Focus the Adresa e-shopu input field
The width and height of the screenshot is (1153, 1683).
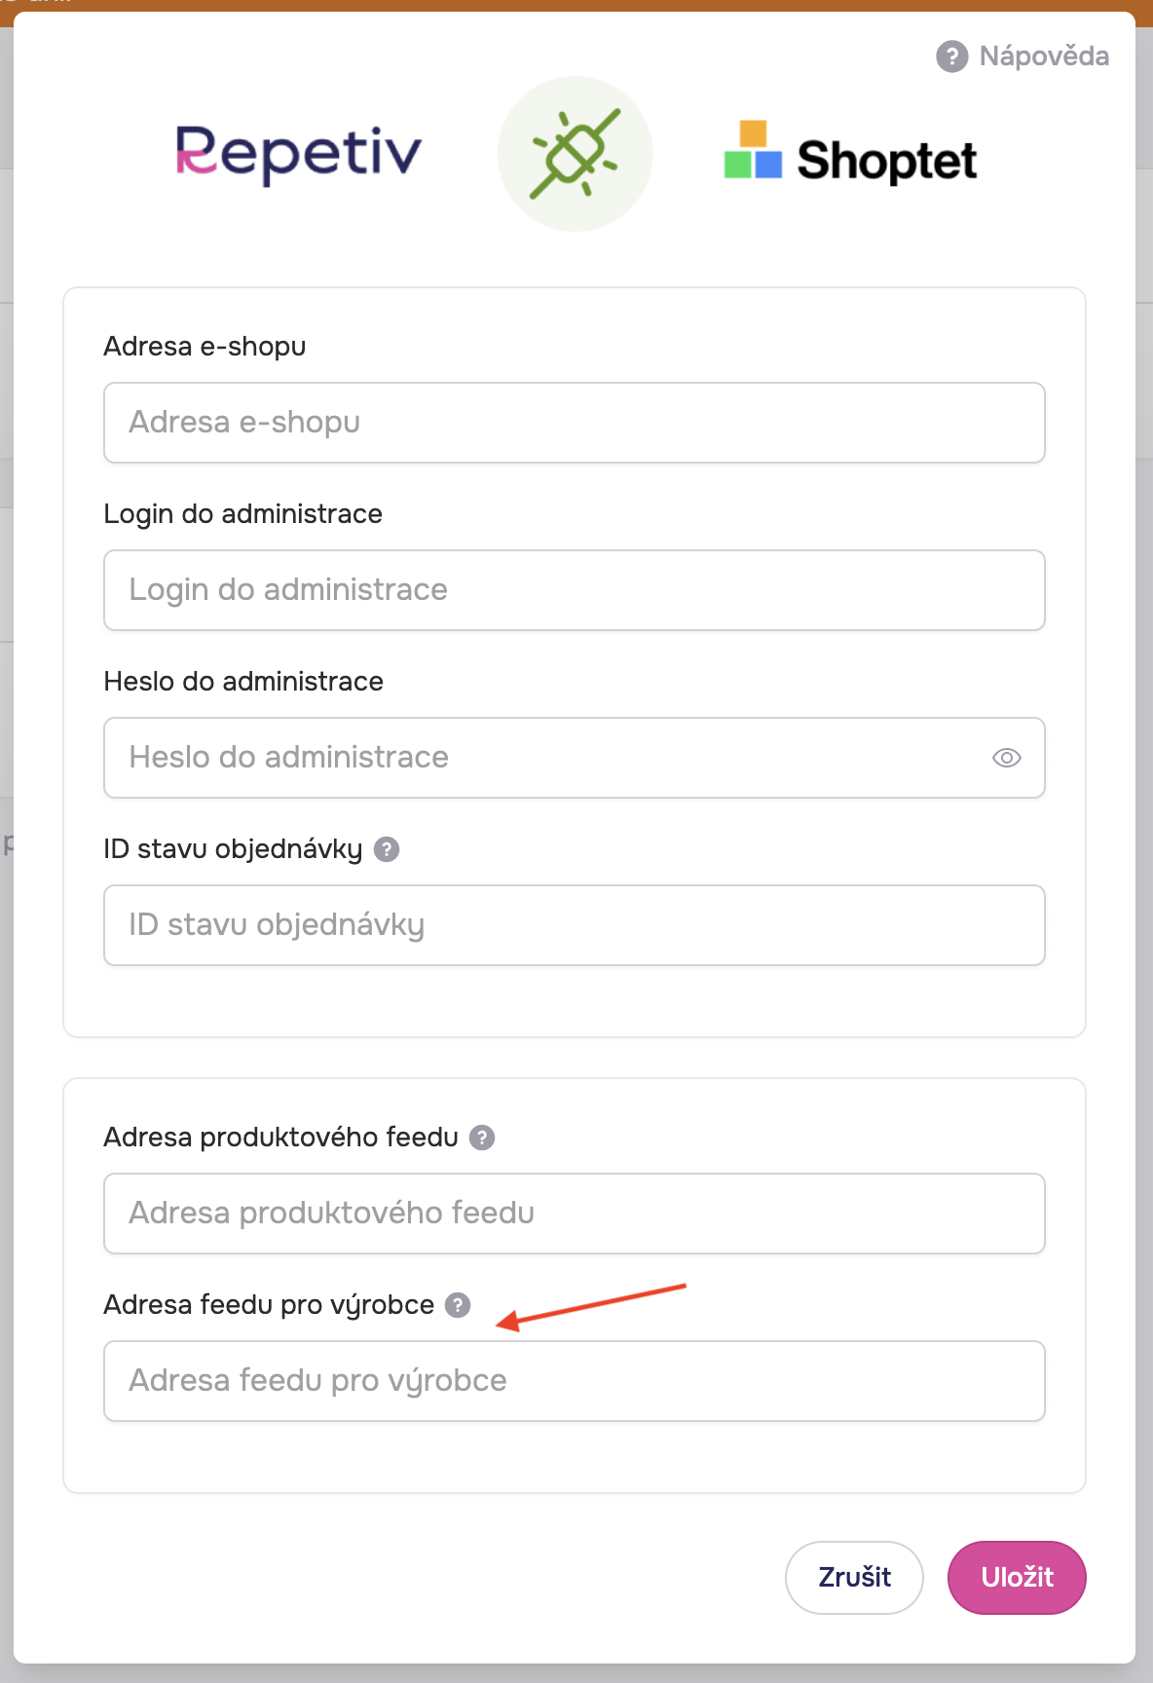[x=575, y=423]
